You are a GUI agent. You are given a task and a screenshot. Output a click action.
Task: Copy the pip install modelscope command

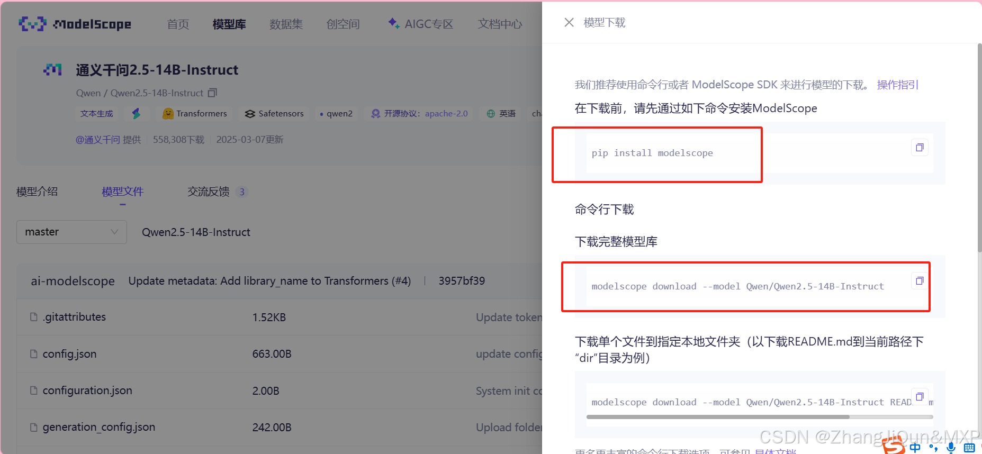click(920, 148)
